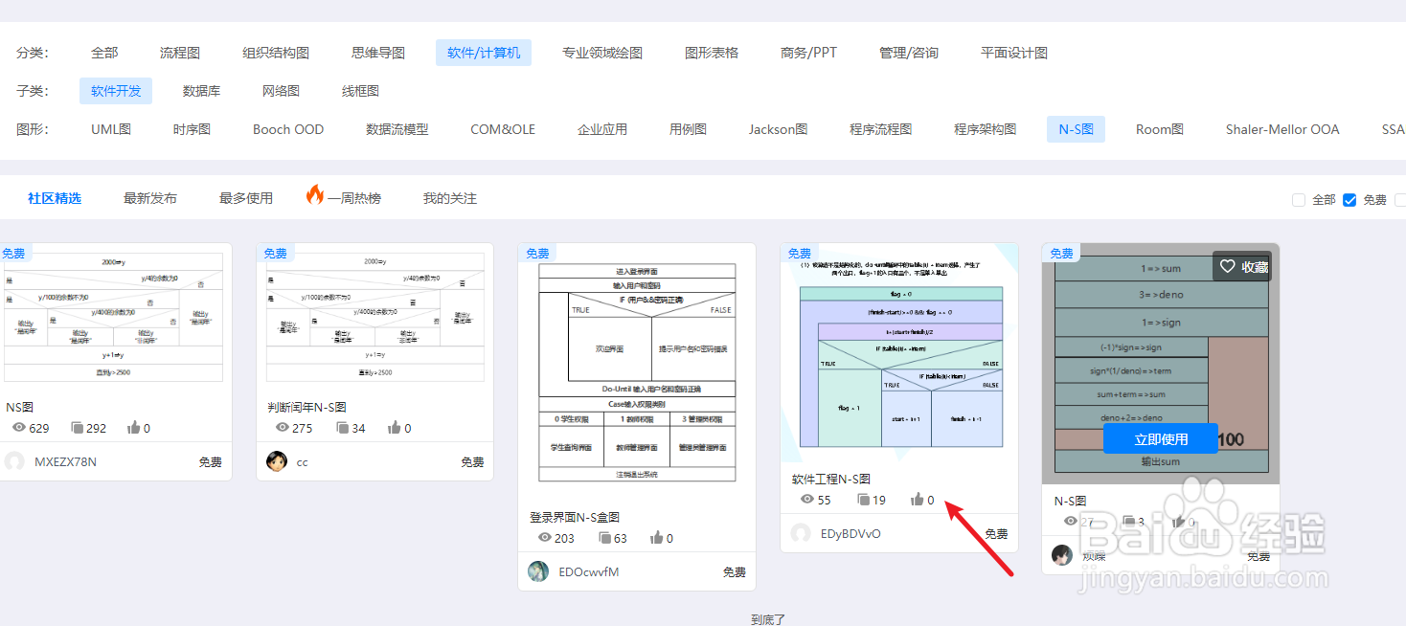Switch to 最多使用 tab
Viewport: 1406px width, 626px height.
coord(246,198)
